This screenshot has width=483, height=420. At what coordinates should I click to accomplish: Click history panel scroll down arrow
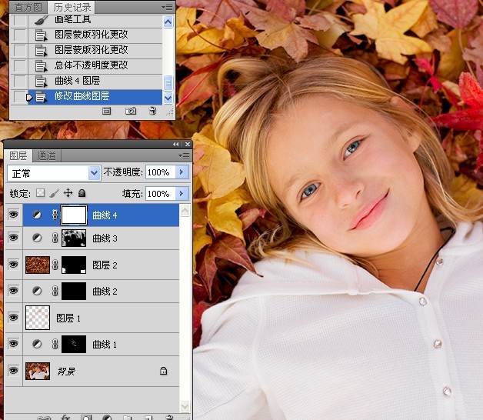168,98
